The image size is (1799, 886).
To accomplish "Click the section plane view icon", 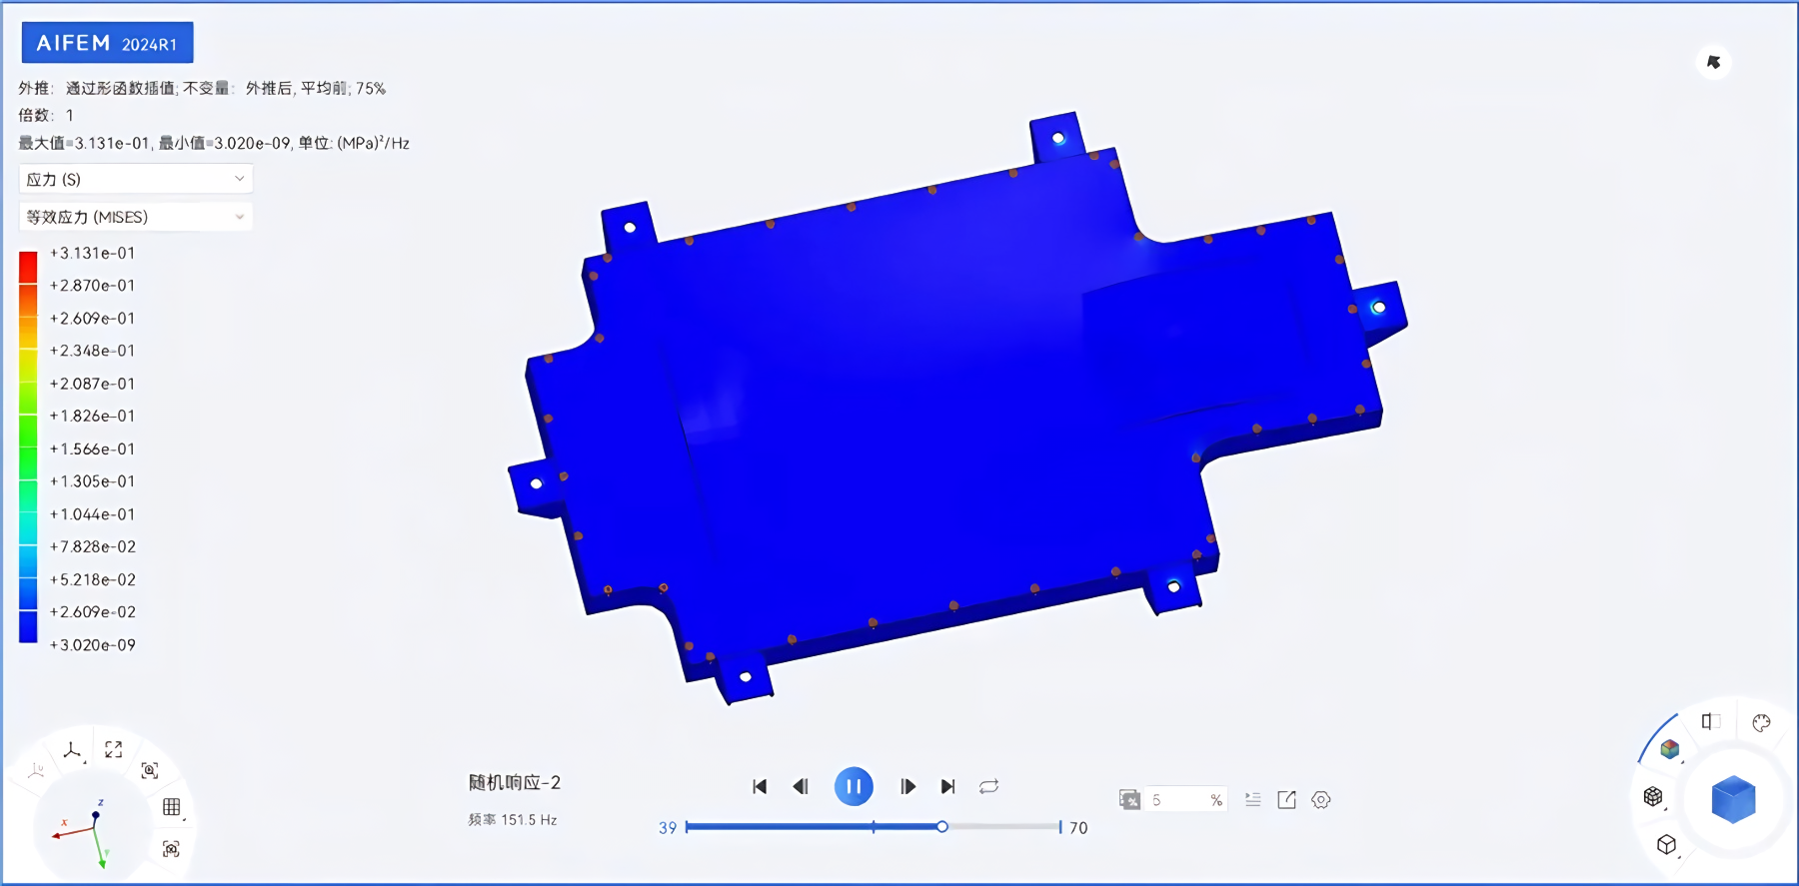I will coord(1710,721).
